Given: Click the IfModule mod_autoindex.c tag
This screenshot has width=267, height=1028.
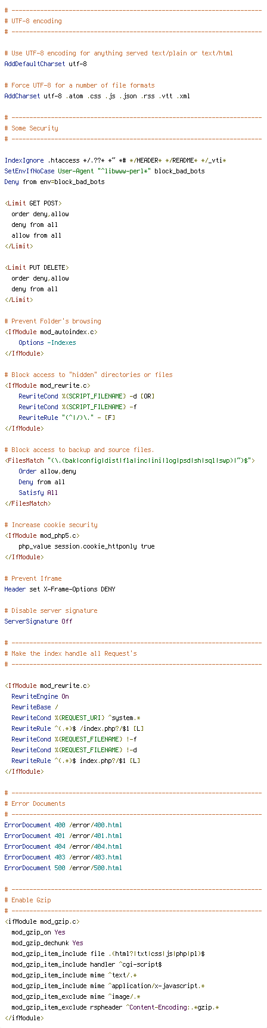Looking at the screenshot, I should [51, 332].
